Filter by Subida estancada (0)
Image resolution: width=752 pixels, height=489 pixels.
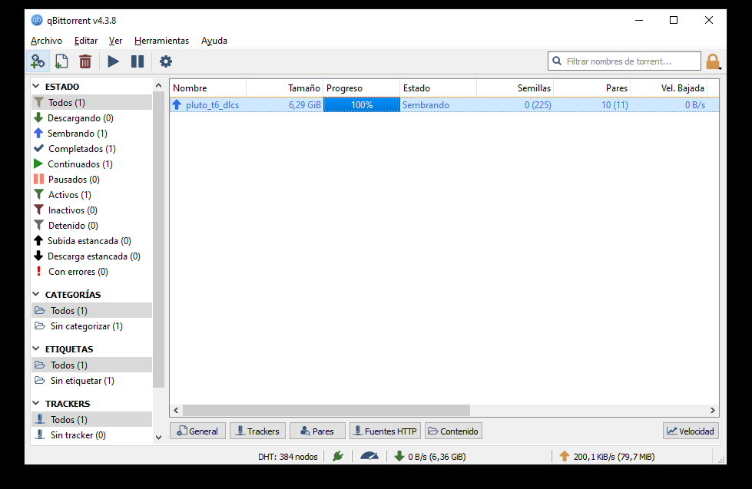[x=91, y=241]
